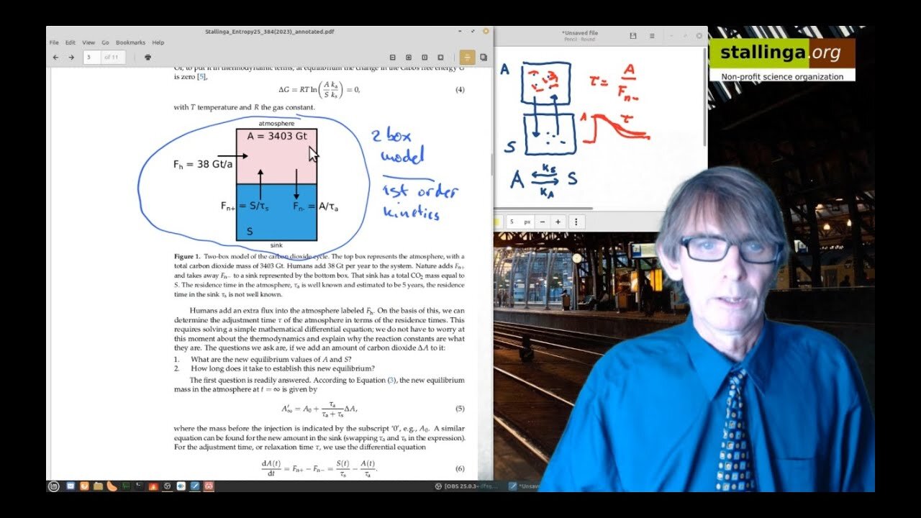Click the blue window icon in taskbar

point(71,486)
